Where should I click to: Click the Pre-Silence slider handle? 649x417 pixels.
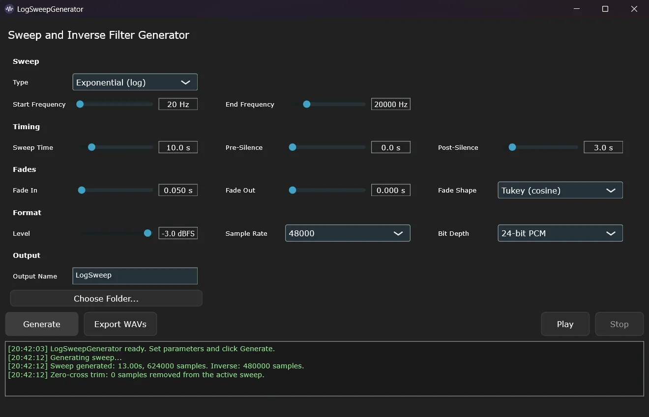[x=293, y=147]
